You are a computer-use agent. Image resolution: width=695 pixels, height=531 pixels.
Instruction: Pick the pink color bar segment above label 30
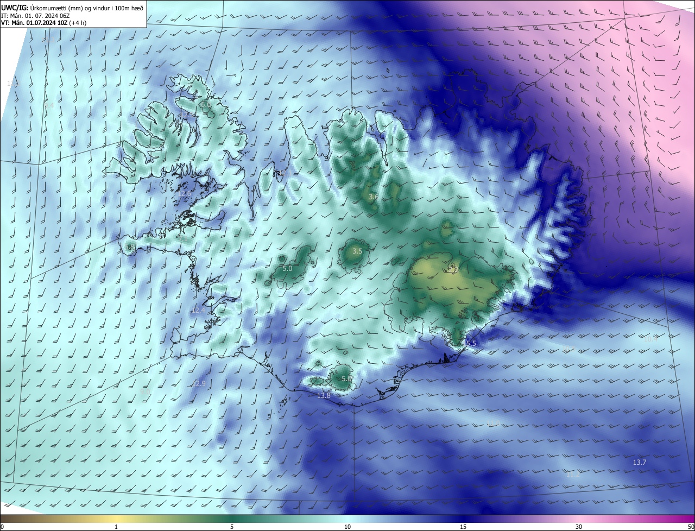click(x=579, y=519)
